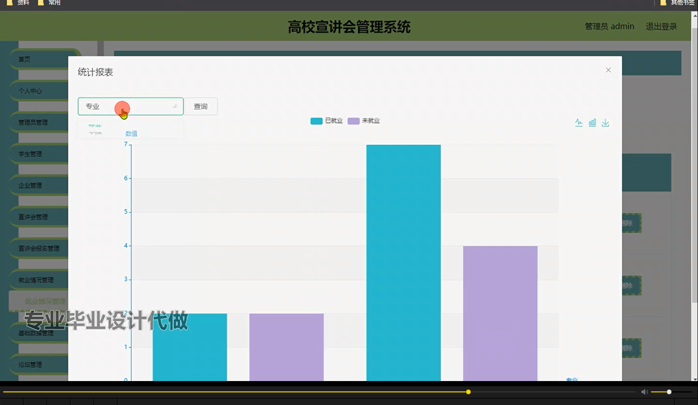The width and height of the screenshot is (698, 405).
Task: Switch chart to line view
Action: coord(579,122)
